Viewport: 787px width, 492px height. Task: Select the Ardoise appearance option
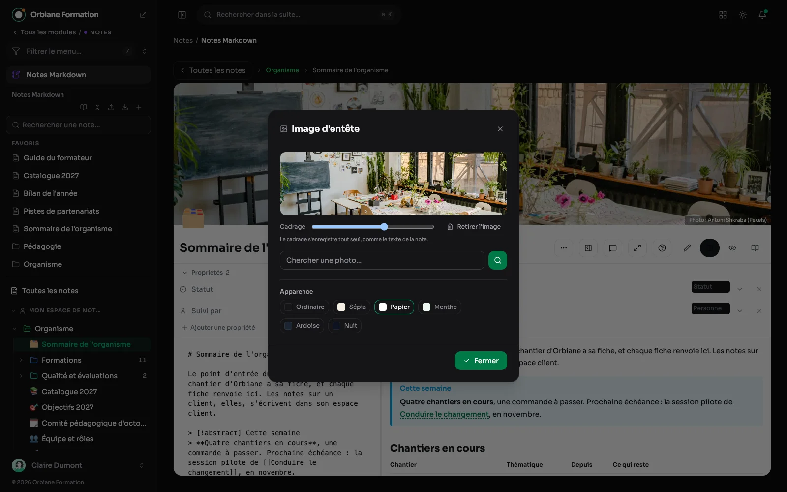[302, 326]
